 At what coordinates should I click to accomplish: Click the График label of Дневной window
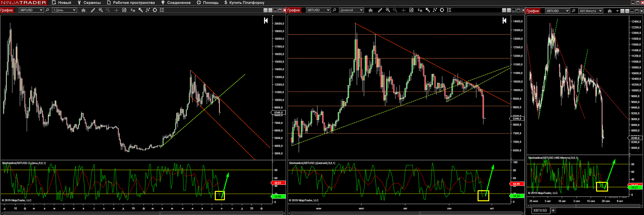(294, 10)
